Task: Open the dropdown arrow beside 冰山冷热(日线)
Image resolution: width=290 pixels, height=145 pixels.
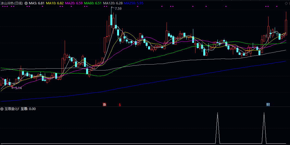Action: 26,3
